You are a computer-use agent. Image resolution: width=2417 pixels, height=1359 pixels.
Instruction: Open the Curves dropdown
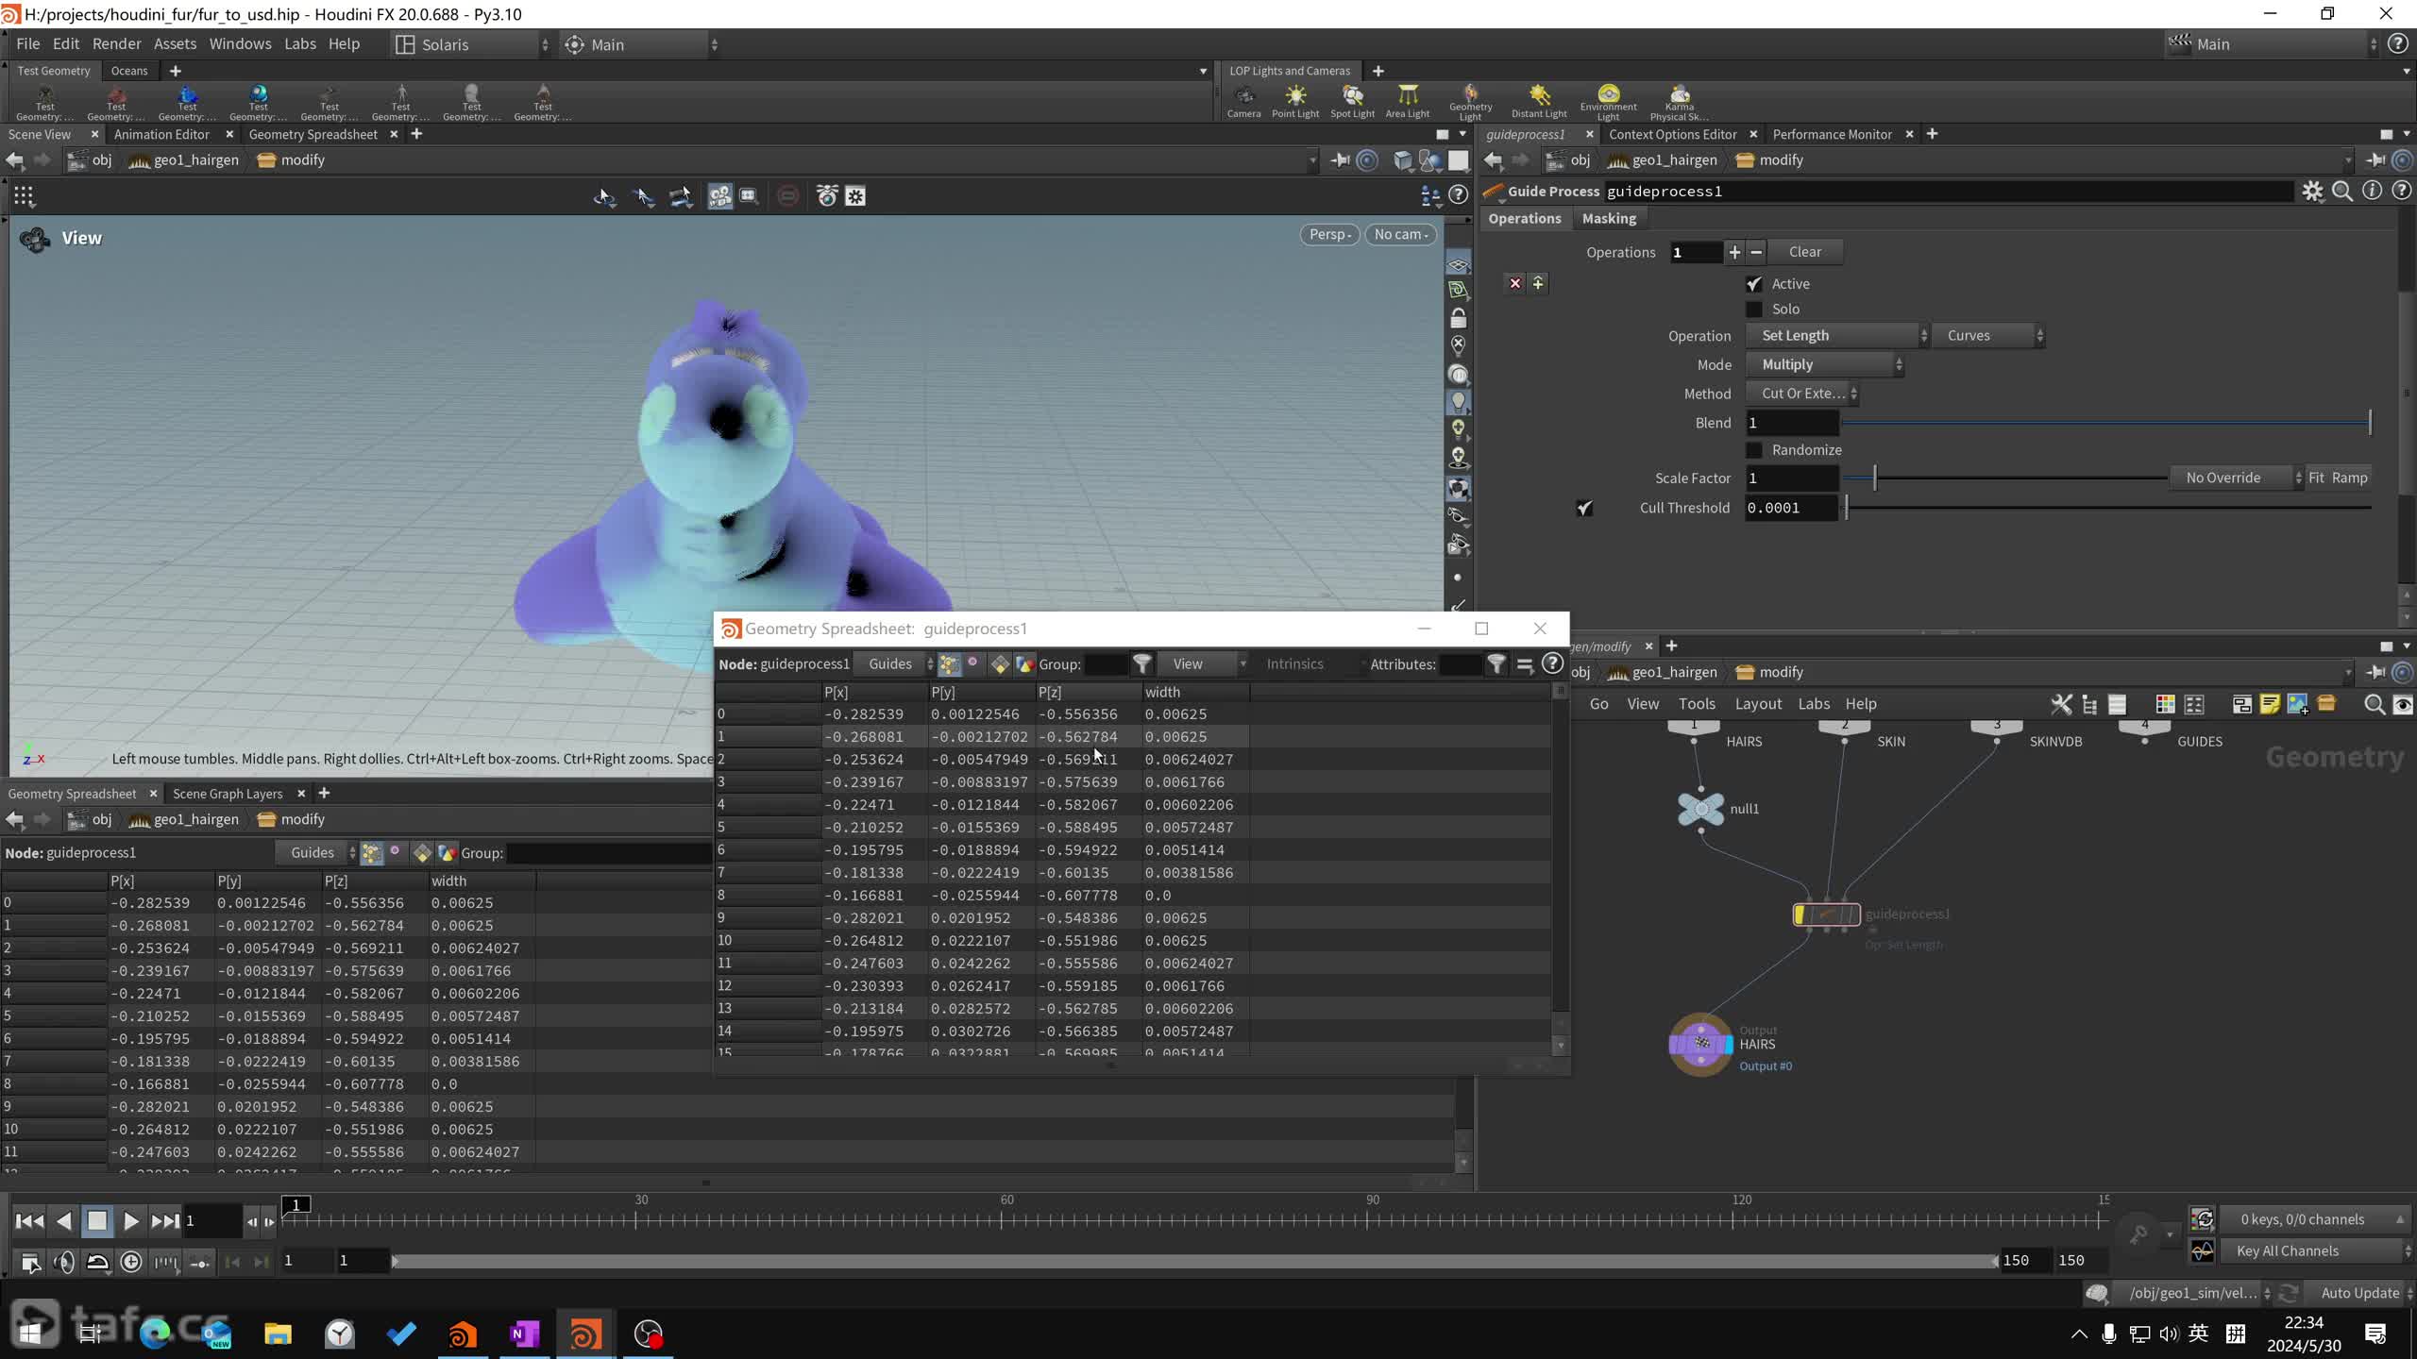pos(1989,336)
